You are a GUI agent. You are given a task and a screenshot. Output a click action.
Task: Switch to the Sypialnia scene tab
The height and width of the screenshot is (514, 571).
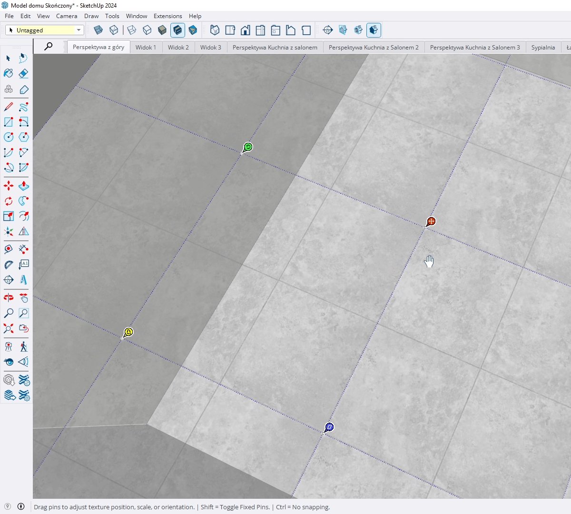point(542,47)
